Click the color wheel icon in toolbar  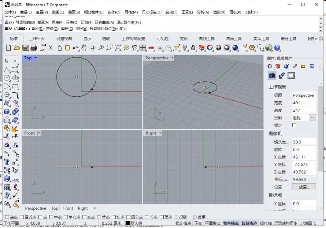pos(210,48)
